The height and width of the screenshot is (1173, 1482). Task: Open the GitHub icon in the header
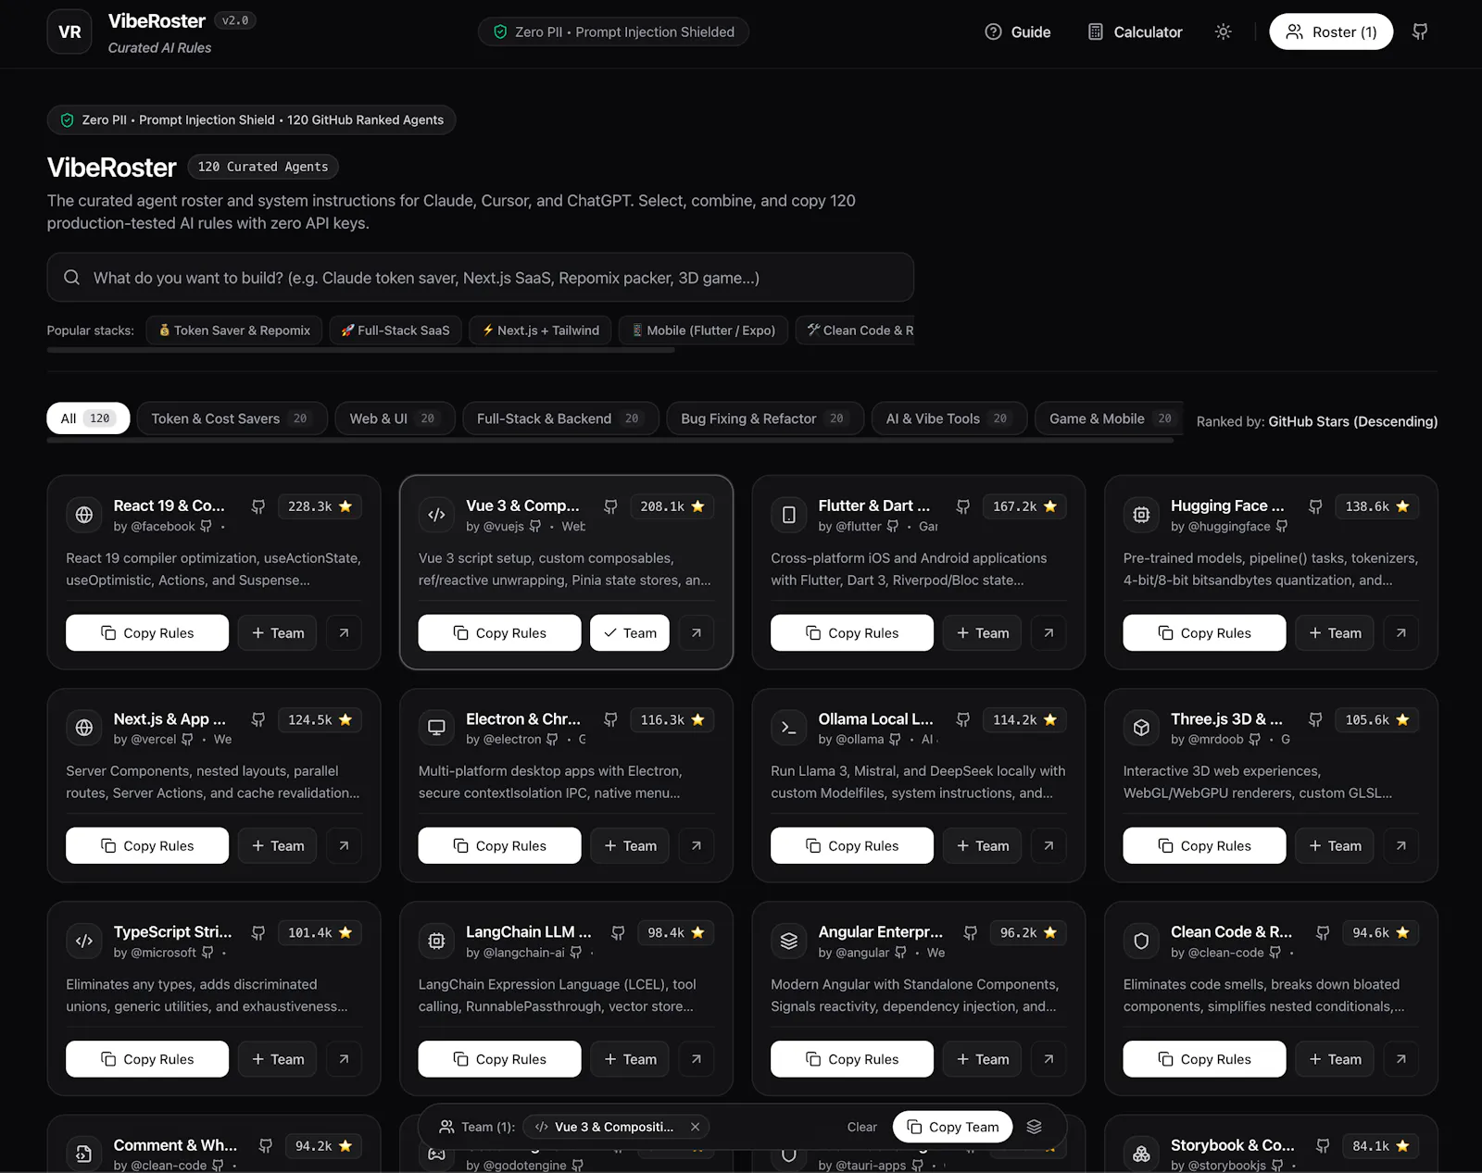(1419, 31)
